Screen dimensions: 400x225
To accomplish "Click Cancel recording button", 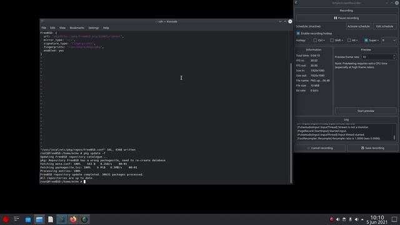I will pyautogui.click(x=320, y=148).
